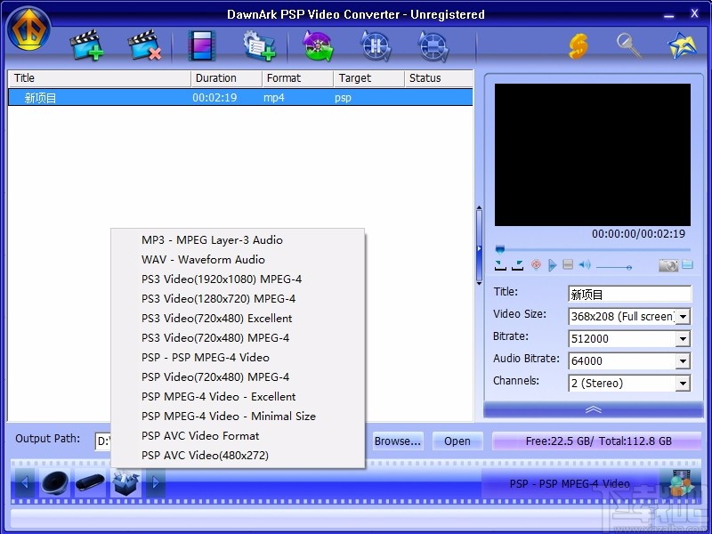Open the Audio Bitrate dropdown
712x534 pixels.
pyautogui.click(x=684, y=360)
